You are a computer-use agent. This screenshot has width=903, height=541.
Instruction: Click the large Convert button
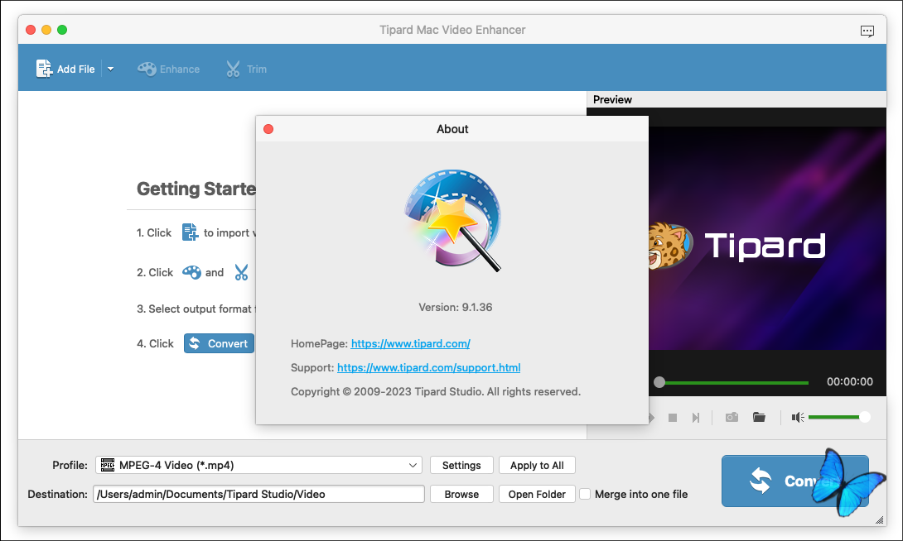794,481
